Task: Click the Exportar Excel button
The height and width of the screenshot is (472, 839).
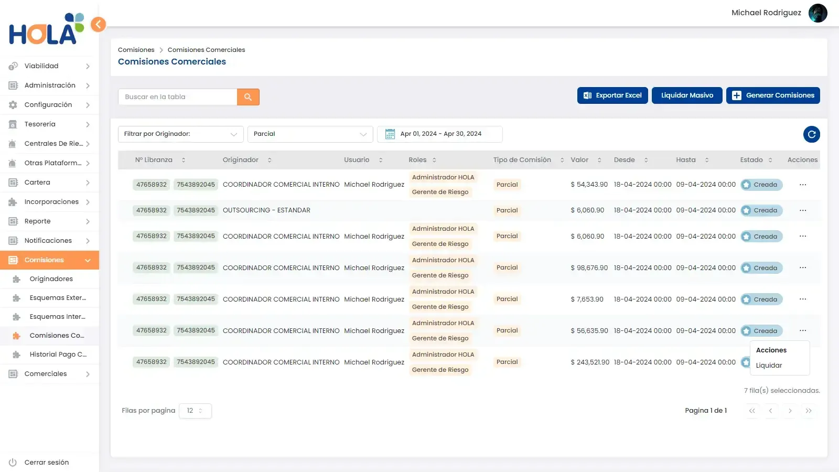Action: [x=612, y=95]
